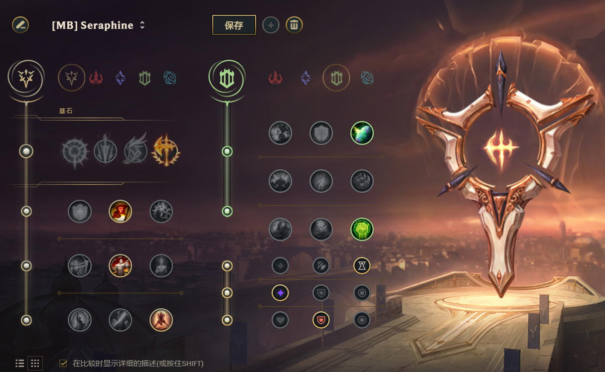Choose the red shield bottom-row shard
Screen dimensions: 605x372
[x=321, y=320]
